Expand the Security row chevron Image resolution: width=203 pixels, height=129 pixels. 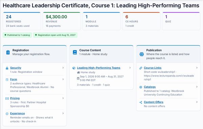(x=63, y=68)
